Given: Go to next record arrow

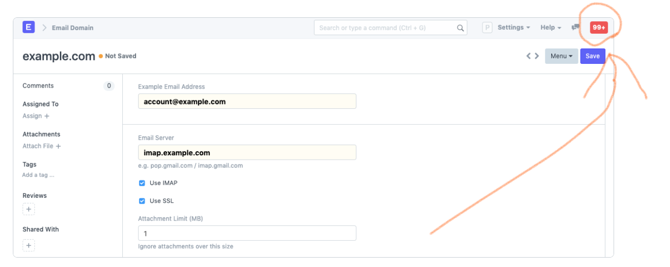Looking at the screenshot, I should (x=537, y=56).
